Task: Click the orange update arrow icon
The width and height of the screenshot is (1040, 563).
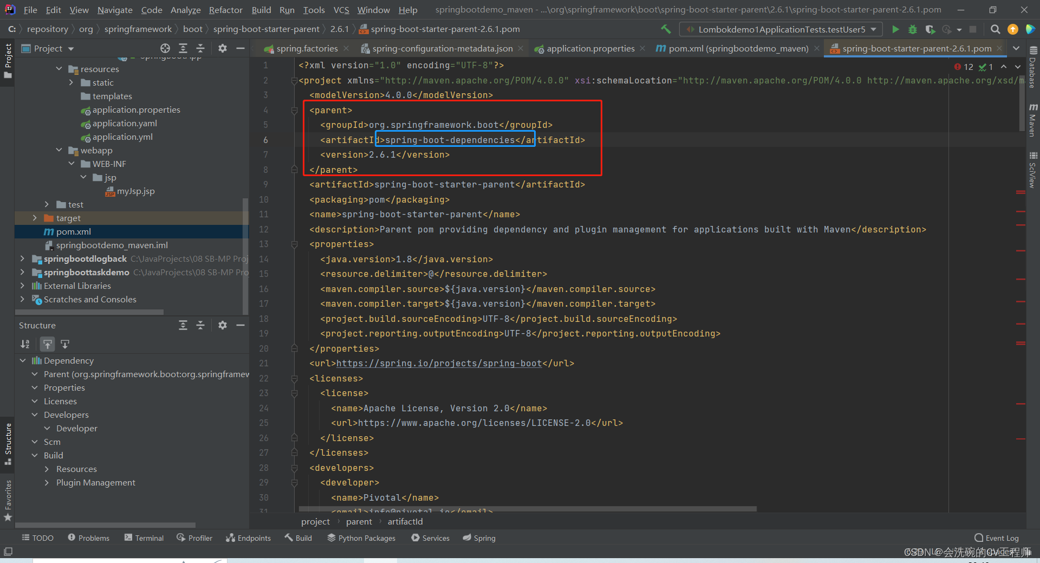Action: coord(1012,29)
